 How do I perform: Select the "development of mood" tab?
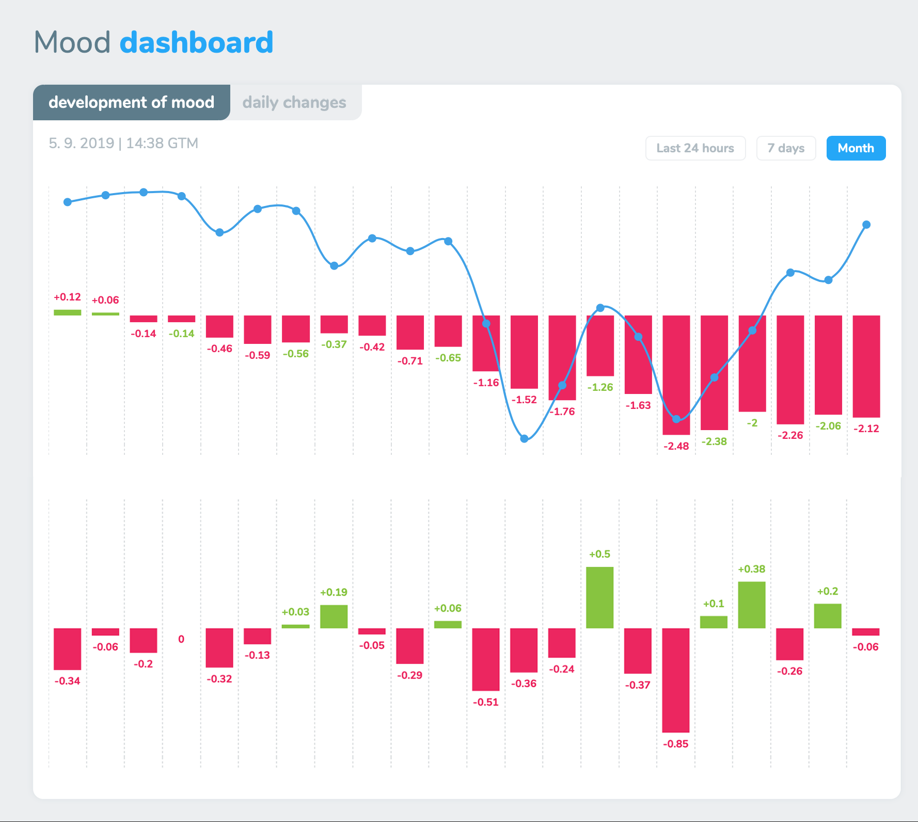point(131,102)
